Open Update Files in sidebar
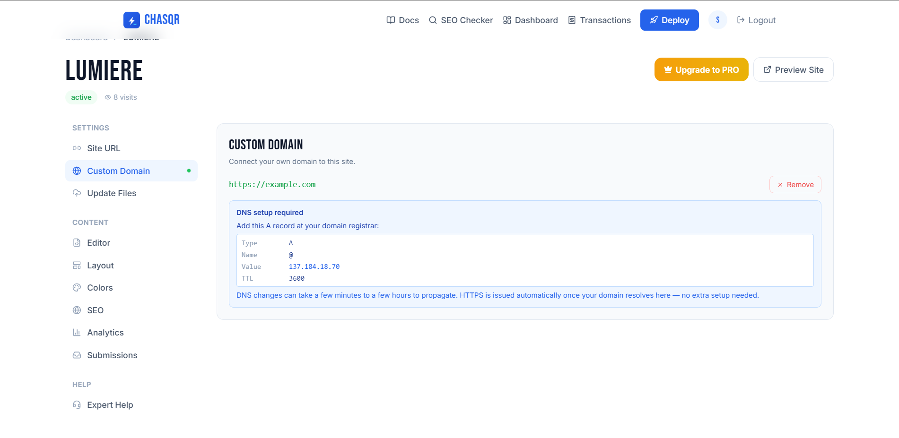 pos(131,193)
